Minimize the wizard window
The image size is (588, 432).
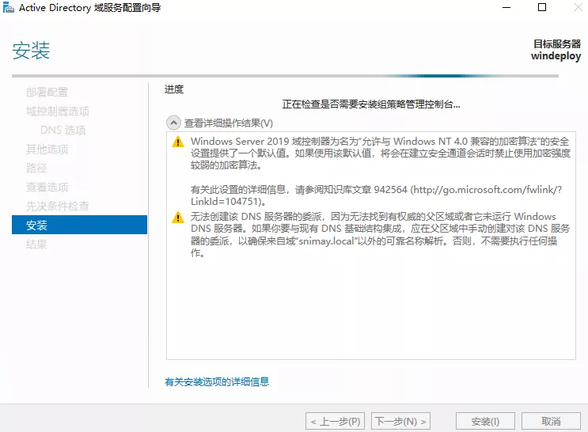pos(506,8)
